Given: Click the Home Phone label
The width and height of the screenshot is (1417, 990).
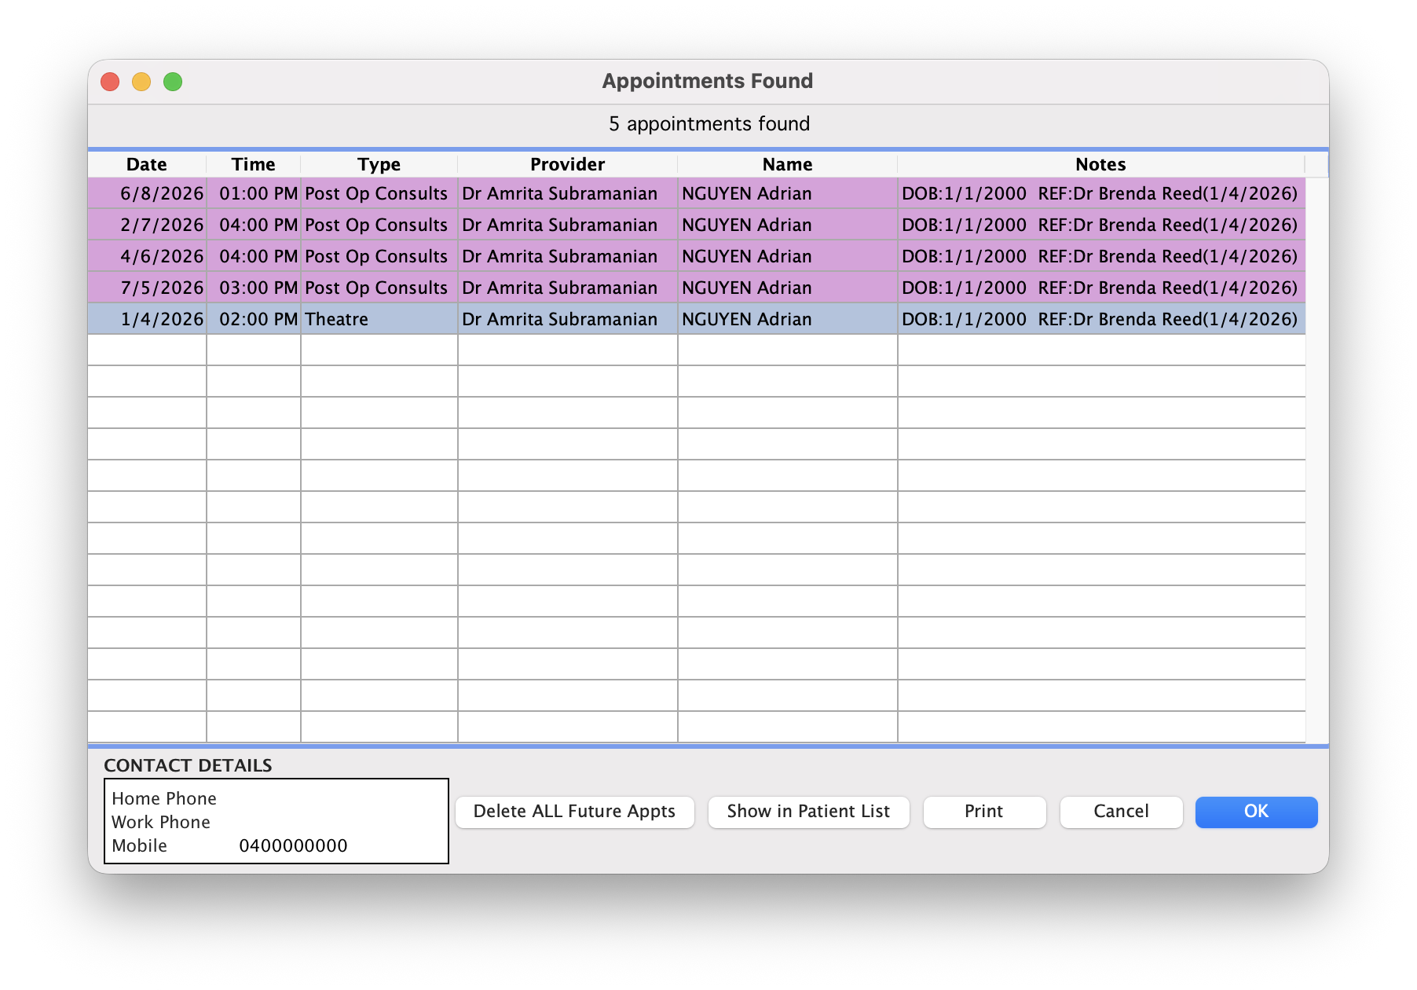Looking at the screenshot, I should [x=164, y=798].
